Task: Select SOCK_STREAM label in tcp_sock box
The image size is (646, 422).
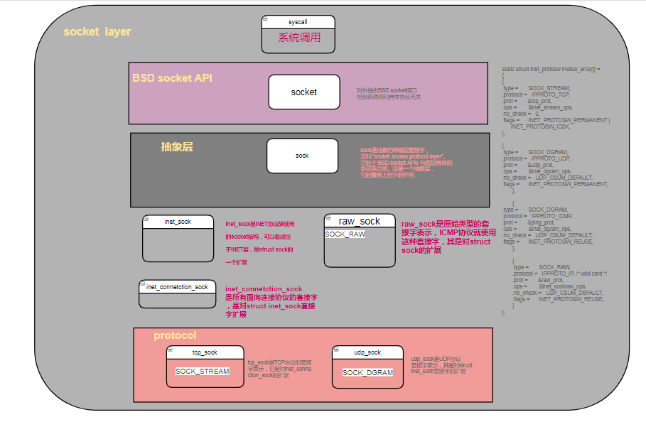Action: (203, 372)
